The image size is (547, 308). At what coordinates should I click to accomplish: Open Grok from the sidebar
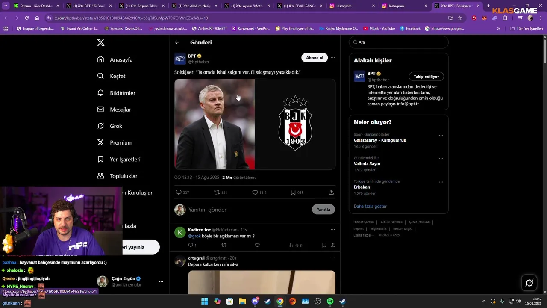pyautogui.click(x=110, y=126)
